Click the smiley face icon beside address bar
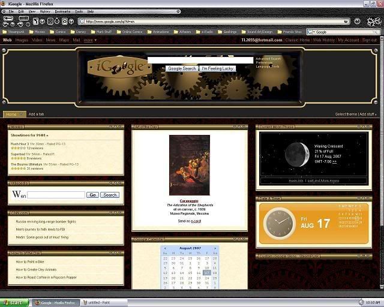The height and width of the screenshot is (307, 384). [x=358, y=21]
